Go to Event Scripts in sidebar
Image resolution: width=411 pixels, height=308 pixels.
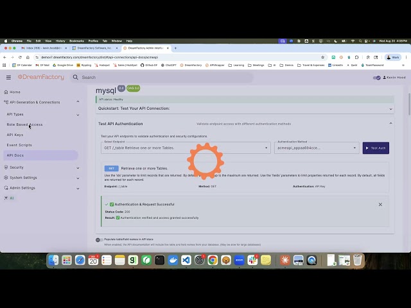click(19, 145)
